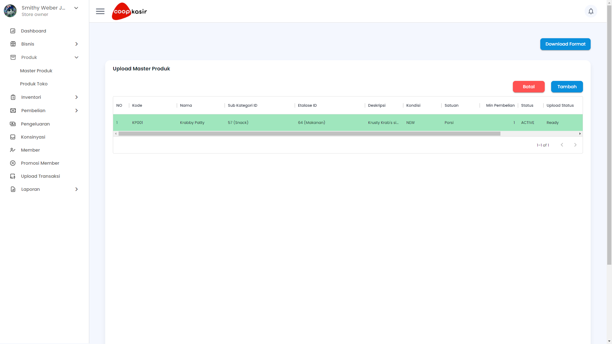Collapse the Produk submenu chevron
The width and height of the screenshot is (612, 344).
(x=76, y=57)
